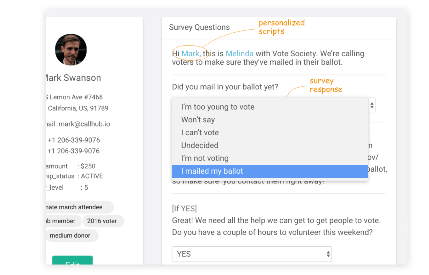Click the green Edit button
Viewport: 429px width, 275px height.
(x=73, y=260)
